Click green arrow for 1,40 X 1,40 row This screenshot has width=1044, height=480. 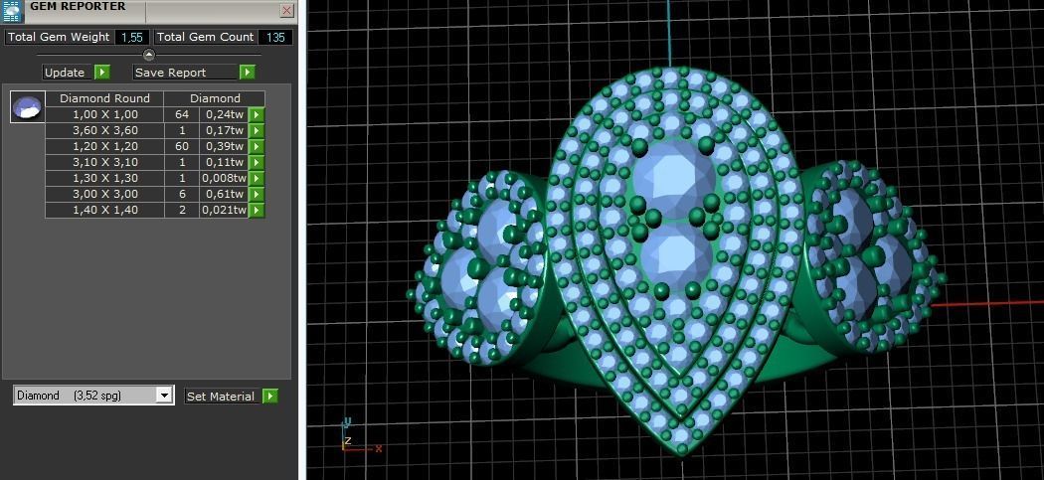click(257, 211)
